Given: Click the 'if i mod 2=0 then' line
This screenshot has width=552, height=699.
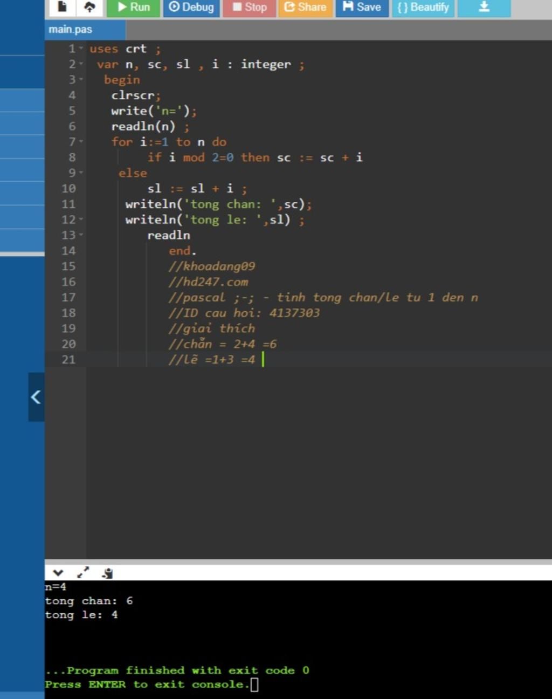Looking at the screenshot, I should 255,157.
